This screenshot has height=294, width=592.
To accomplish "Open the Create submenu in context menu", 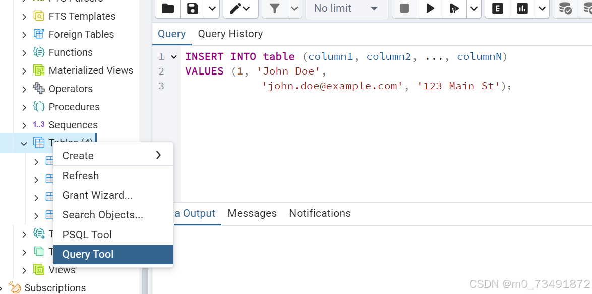I will click(x=113, y=155).
